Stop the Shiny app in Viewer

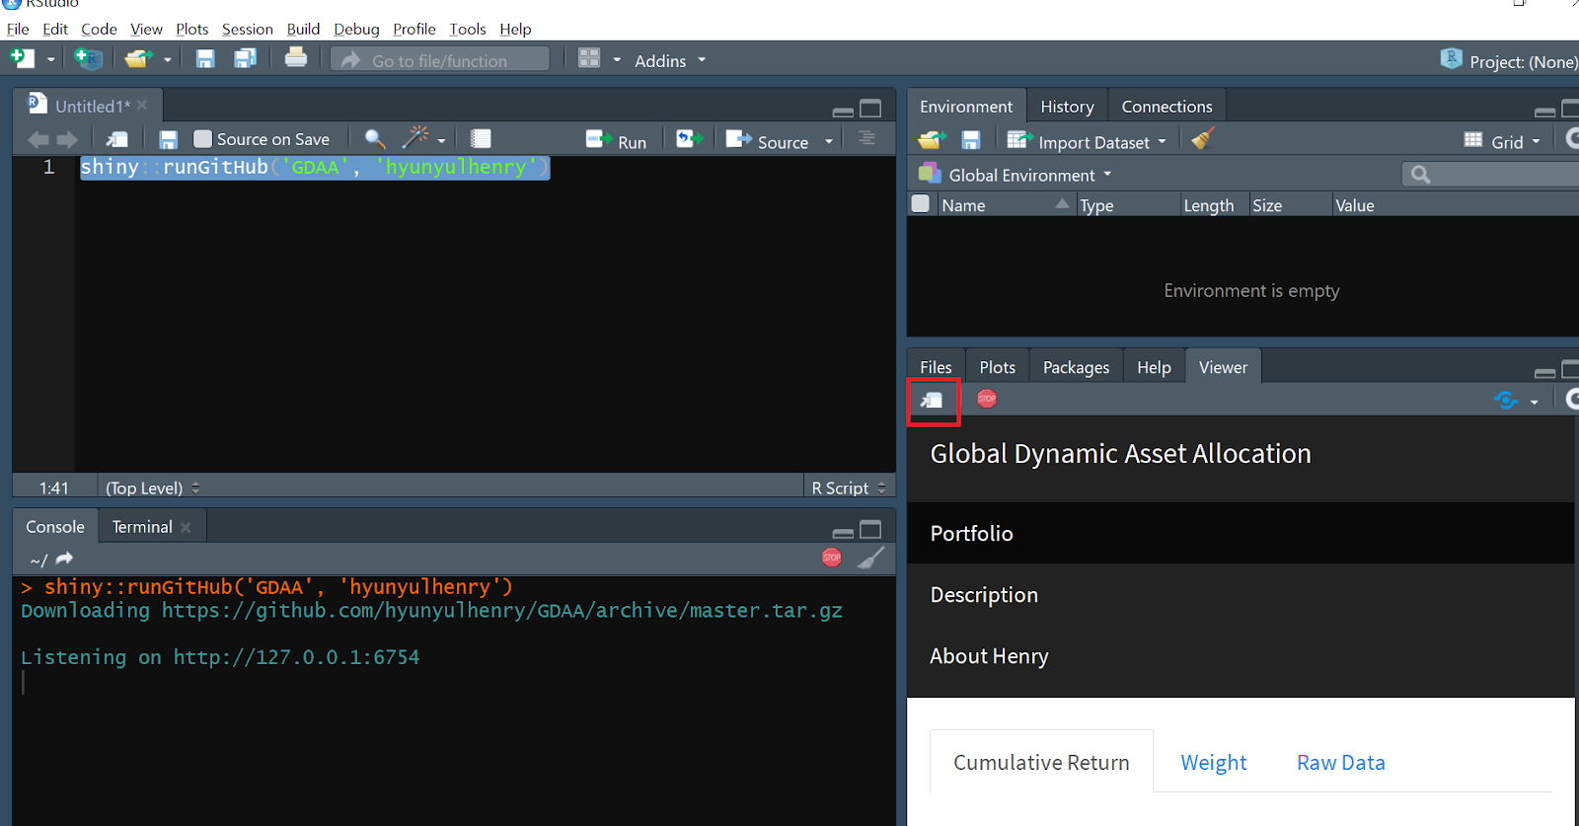point(987,399)
